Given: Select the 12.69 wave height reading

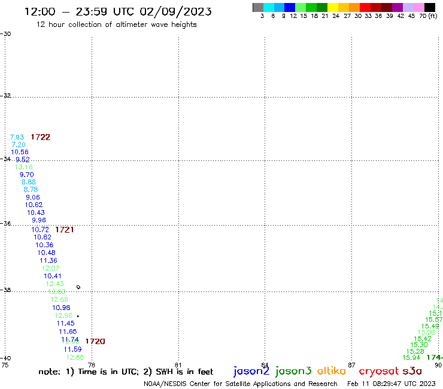Looking at the screenshot, I should pos(59,300).
